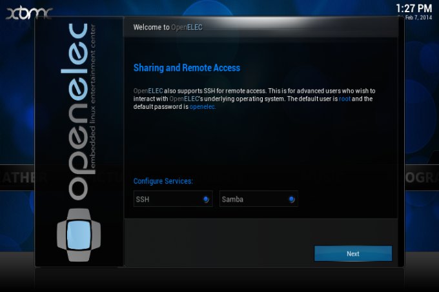Click the 'Sharing and Remote Access' heading
439x292 pixels.
click(187, 68)
